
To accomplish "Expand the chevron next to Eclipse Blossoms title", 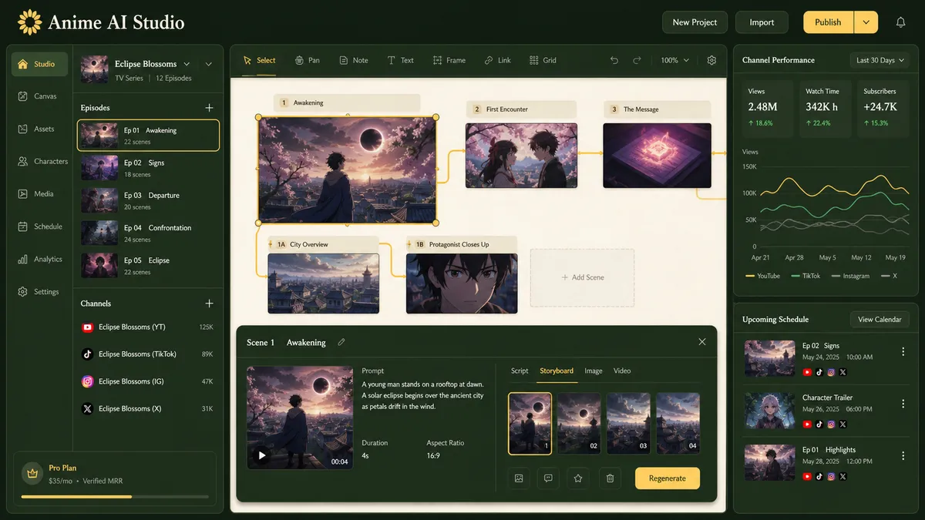I will (187, 64).
